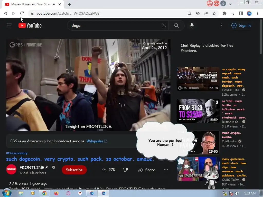Select the Money, Power and Wall Street tab

pos(31,4)
